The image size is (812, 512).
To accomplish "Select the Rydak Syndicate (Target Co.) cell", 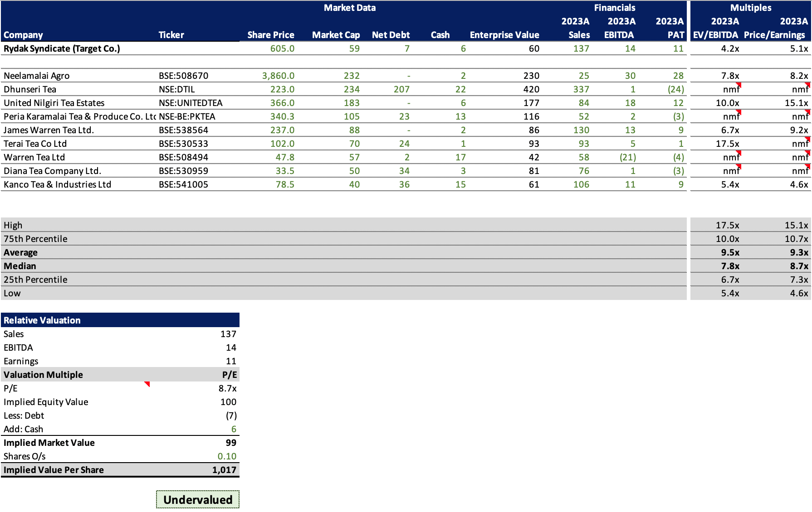I will (79, 48).
